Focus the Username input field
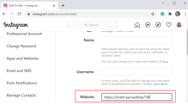 (137, 72)
